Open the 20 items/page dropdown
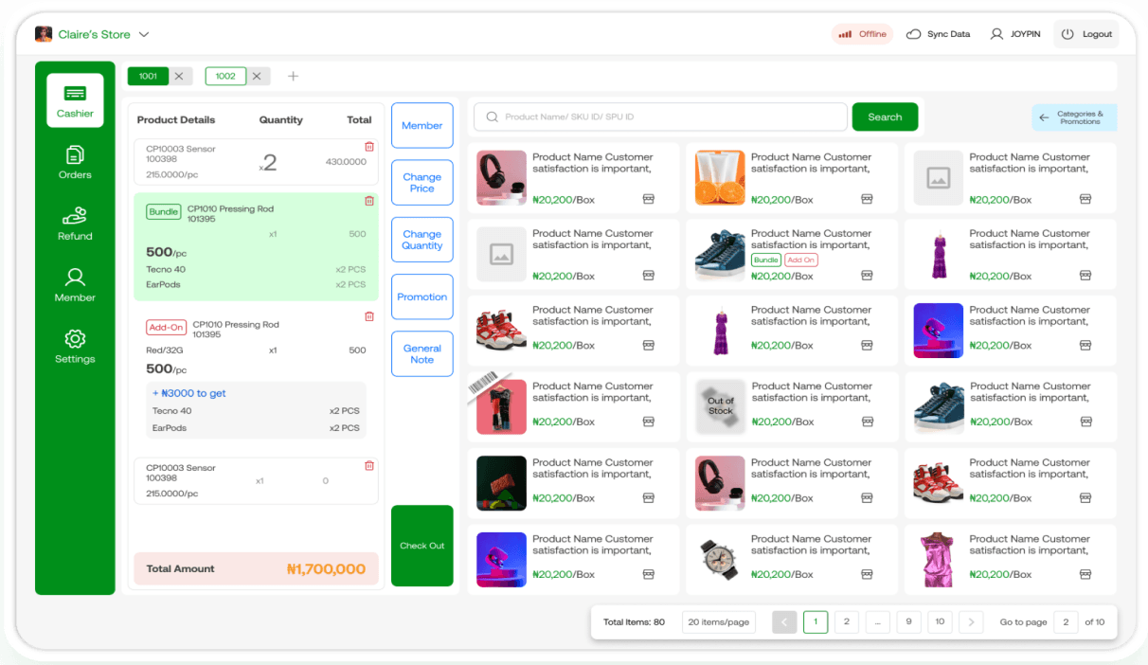The height and width of the screenshot is (665, 1148). (x=718, y=622)
